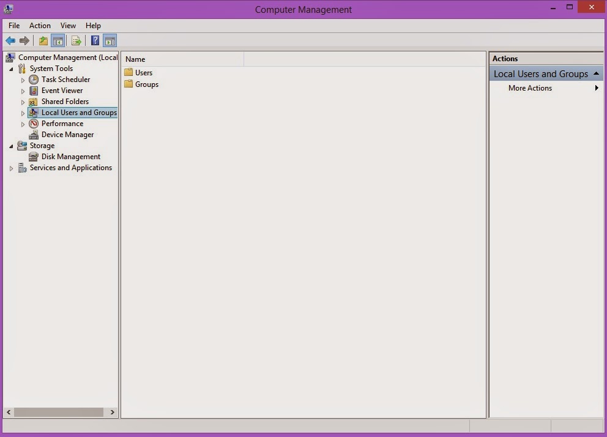Toggle Show/Hide Console Tree toolbar icon
Viewport: 607px width, 437px height.
pyautogui.click(x=58, y=40)
